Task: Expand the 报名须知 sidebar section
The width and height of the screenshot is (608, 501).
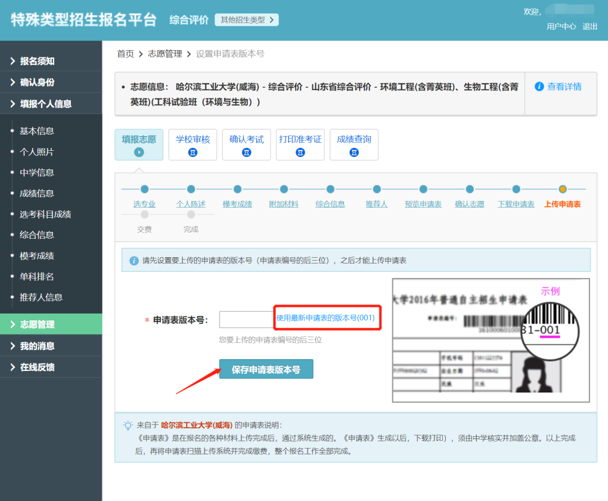Action: [51, 61]
